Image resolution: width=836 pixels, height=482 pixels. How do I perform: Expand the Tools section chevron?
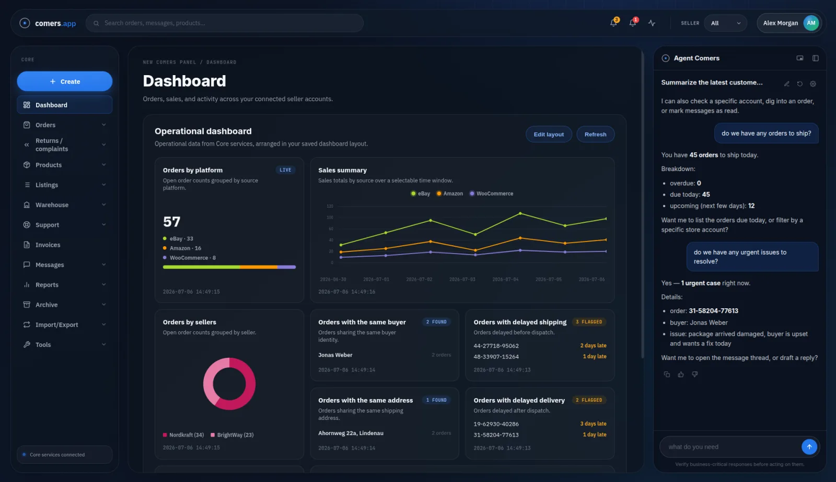[x=103, y=344]
